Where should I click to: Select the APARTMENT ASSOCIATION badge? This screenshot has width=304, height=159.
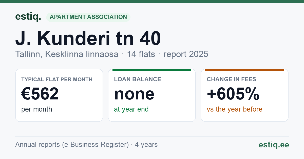coord(88,17)
